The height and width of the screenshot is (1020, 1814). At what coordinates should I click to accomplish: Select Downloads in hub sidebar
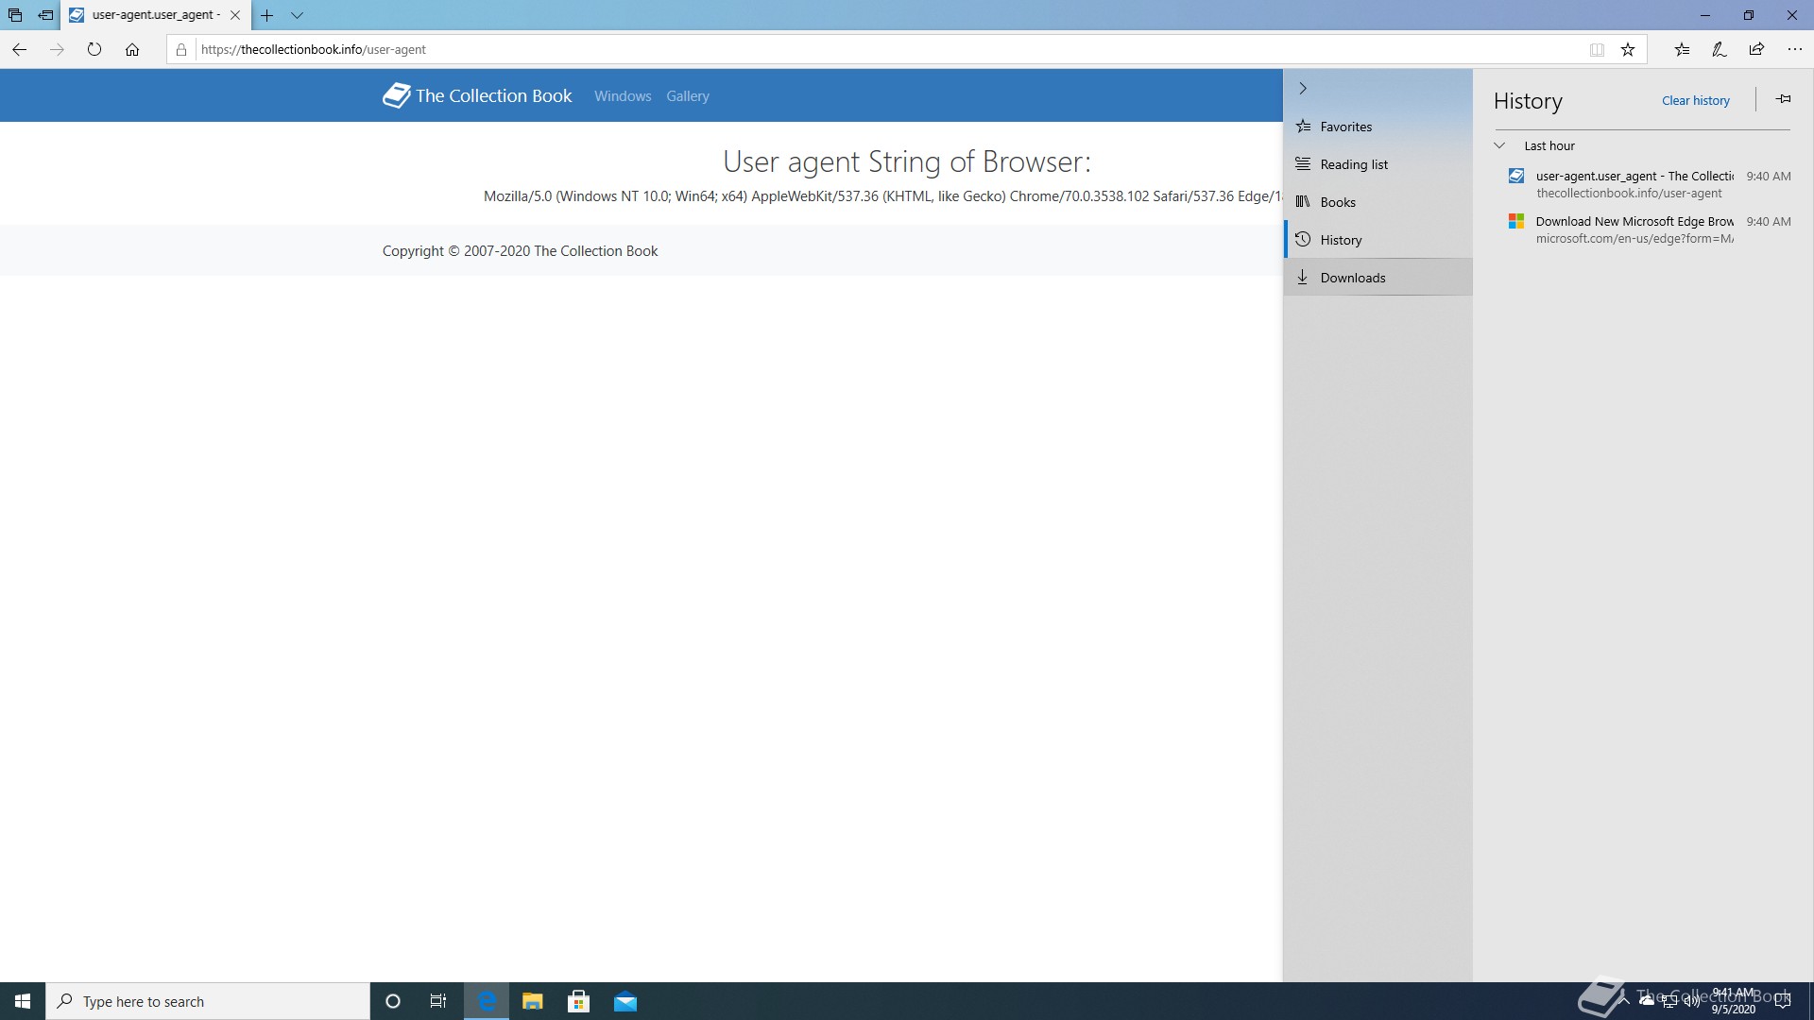point(1352,278)
